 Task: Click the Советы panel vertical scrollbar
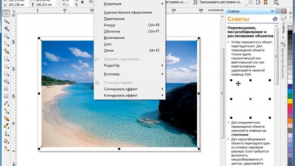[276, 57]
